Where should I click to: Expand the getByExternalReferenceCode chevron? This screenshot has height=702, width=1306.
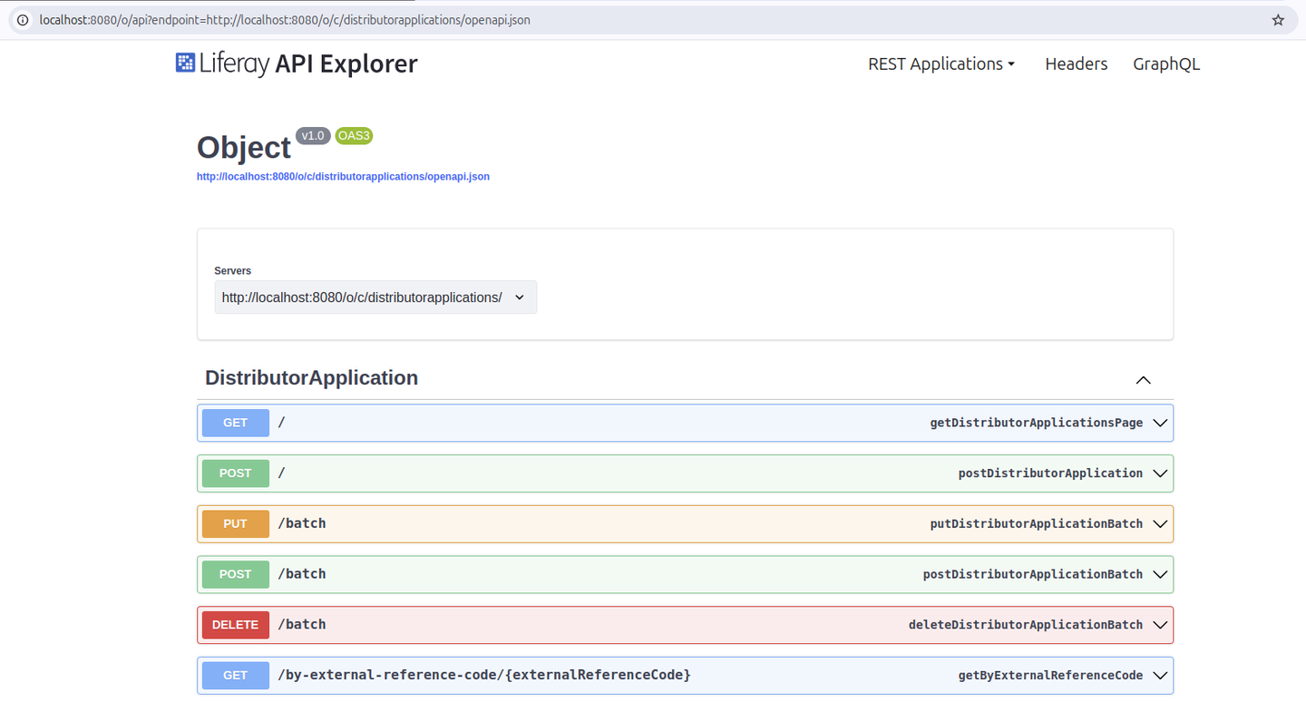click(1159, 676)
